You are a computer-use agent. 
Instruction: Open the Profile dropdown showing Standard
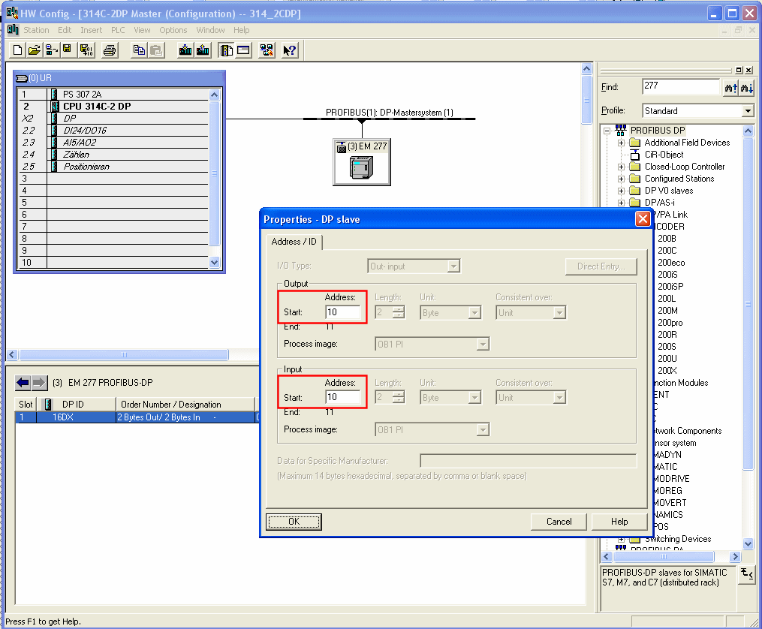[697, 111]
